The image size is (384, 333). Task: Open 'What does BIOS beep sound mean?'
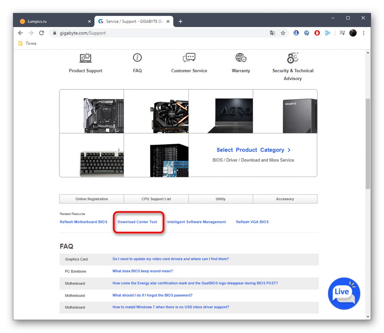pos(143,271)
